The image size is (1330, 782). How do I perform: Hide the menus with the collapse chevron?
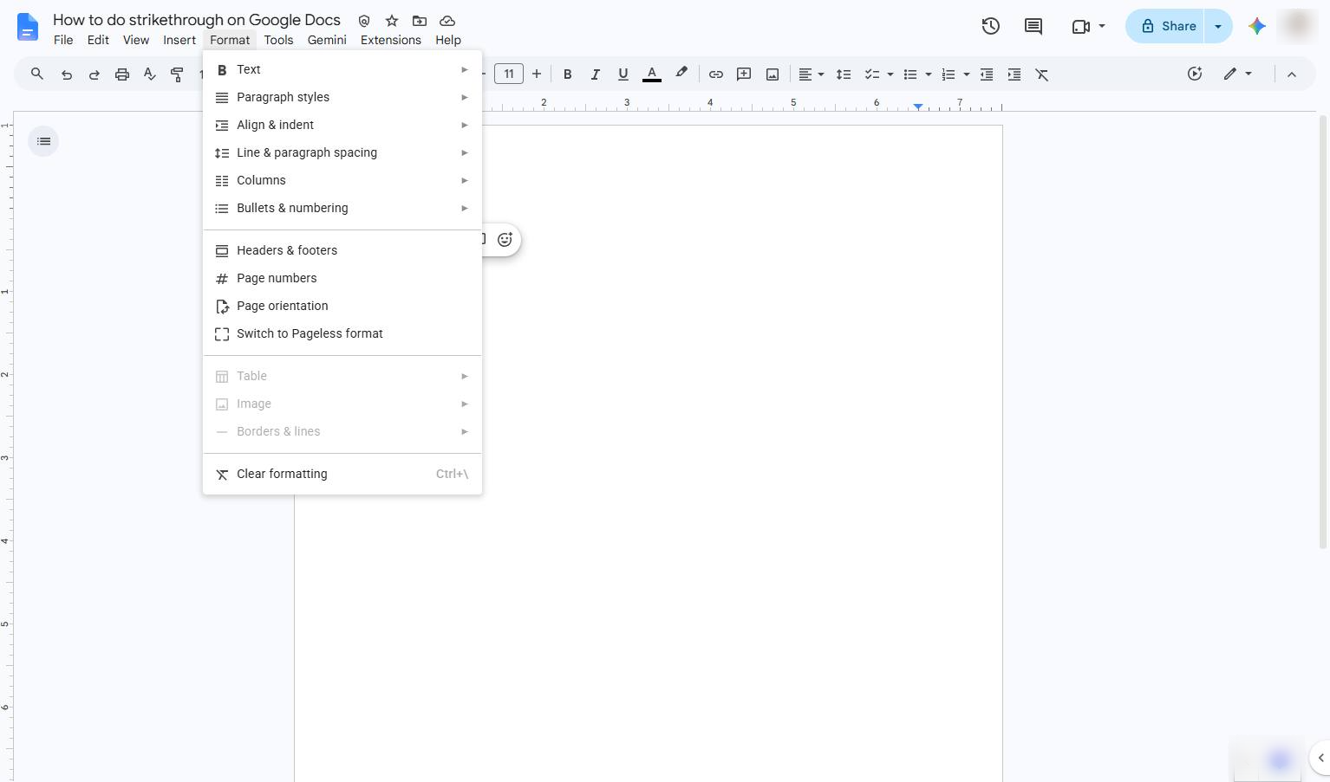1292,74
